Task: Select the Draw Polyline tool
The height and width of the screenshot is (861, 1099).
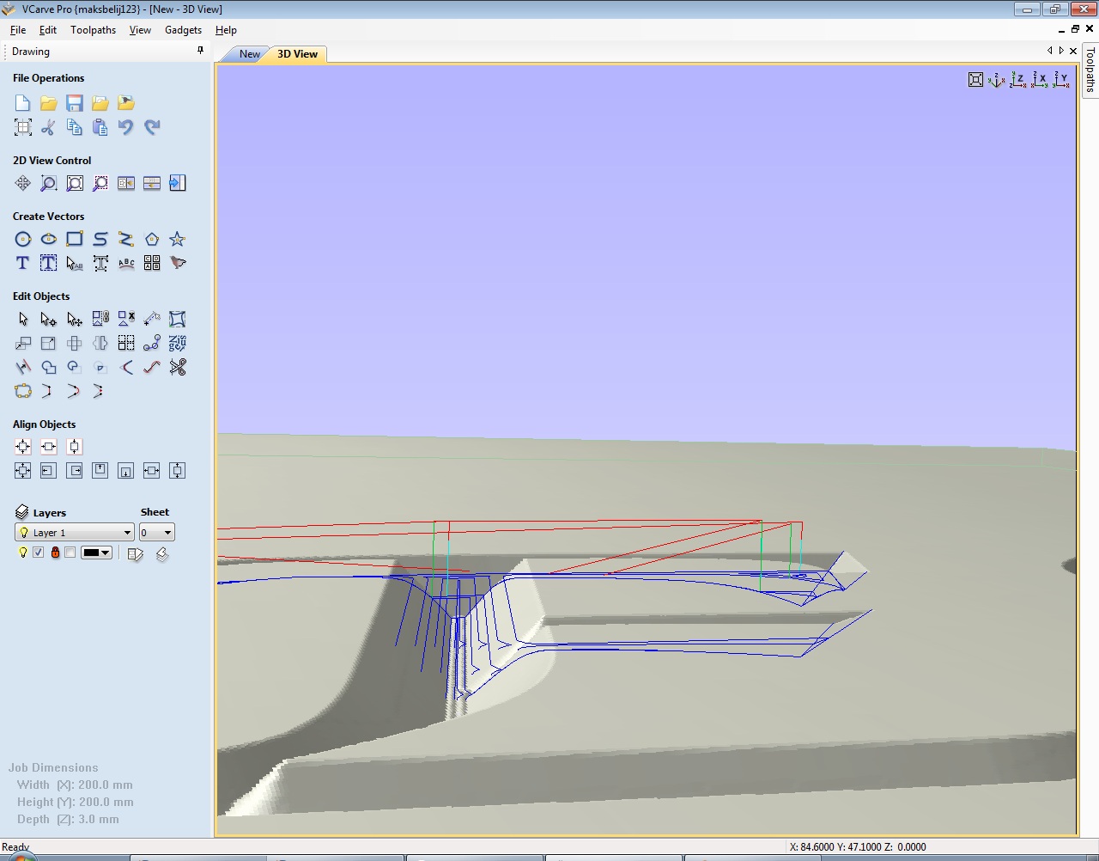Action: click(126, 239)
